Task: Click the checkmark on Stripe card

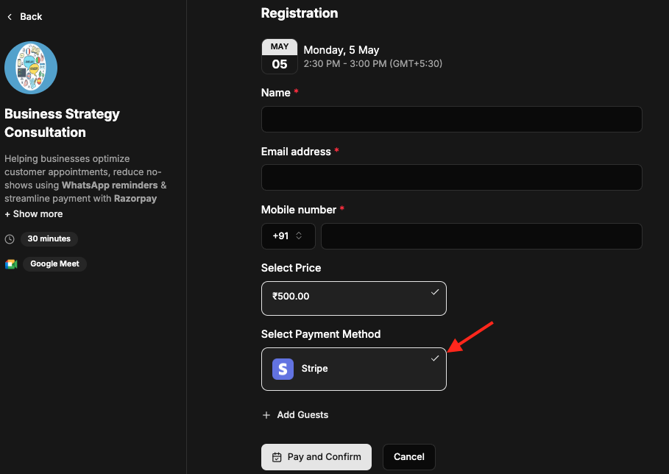Action: pyautogui.click(x=435, y=358)
